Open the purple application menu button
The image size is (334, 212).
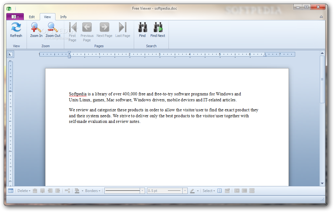coord(15,17)
